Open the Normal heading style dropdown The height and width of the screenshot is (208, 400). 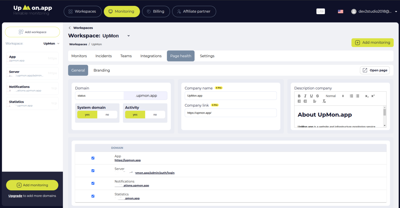point(334,96)
